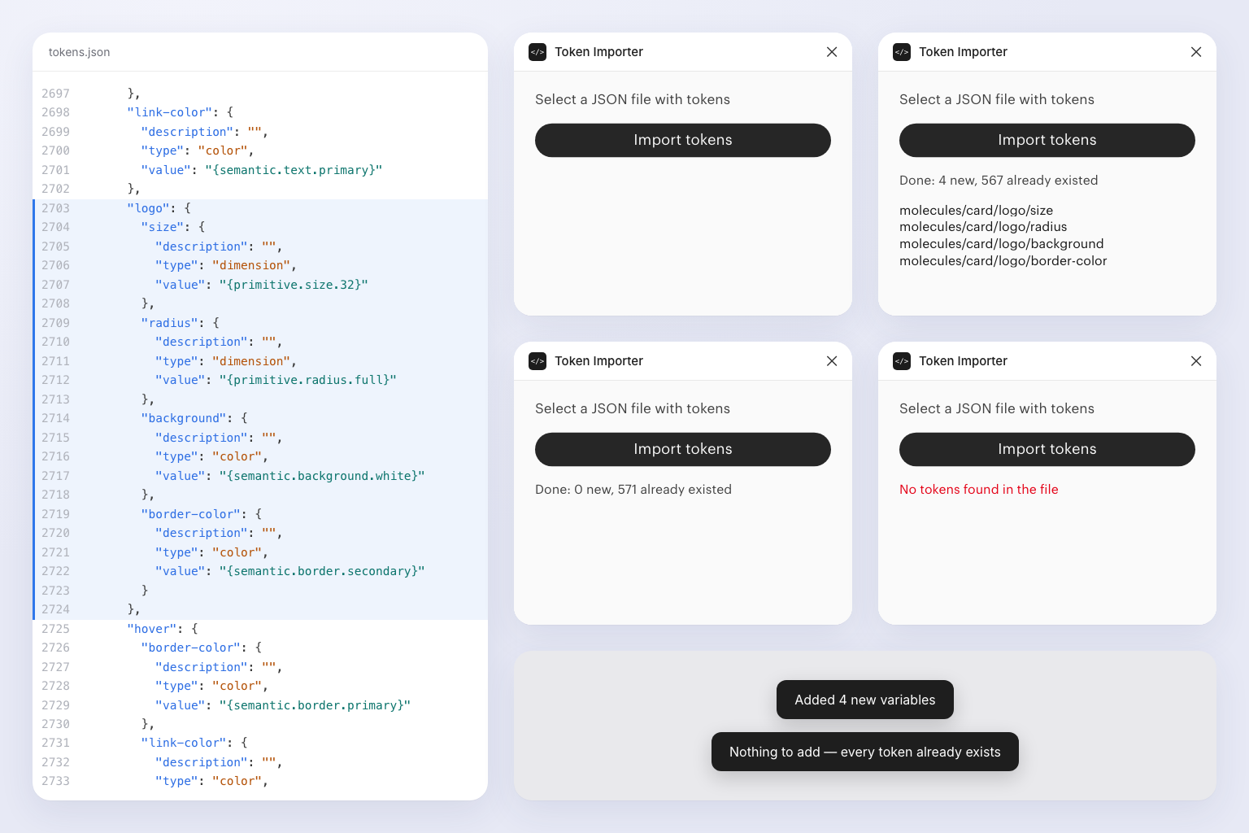Click plugin icon in top-right Token Importer panel
Viewport: 1249px width, 833px height.
pyautogui.click(x=902, y=52)
